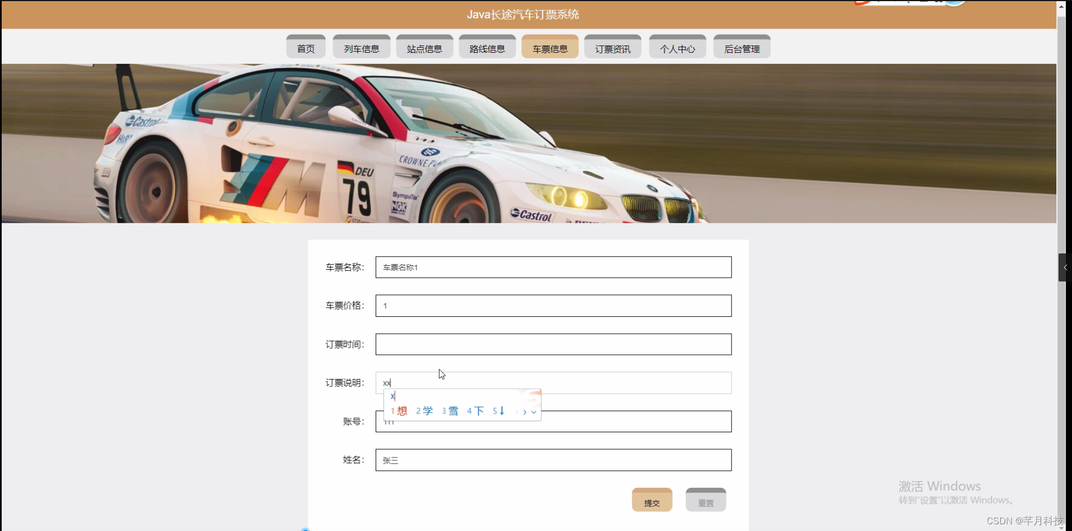Select IME candidate 学
Image resolution: width=1072 pixels, height=531 pixels.
[x=427, y=410]
